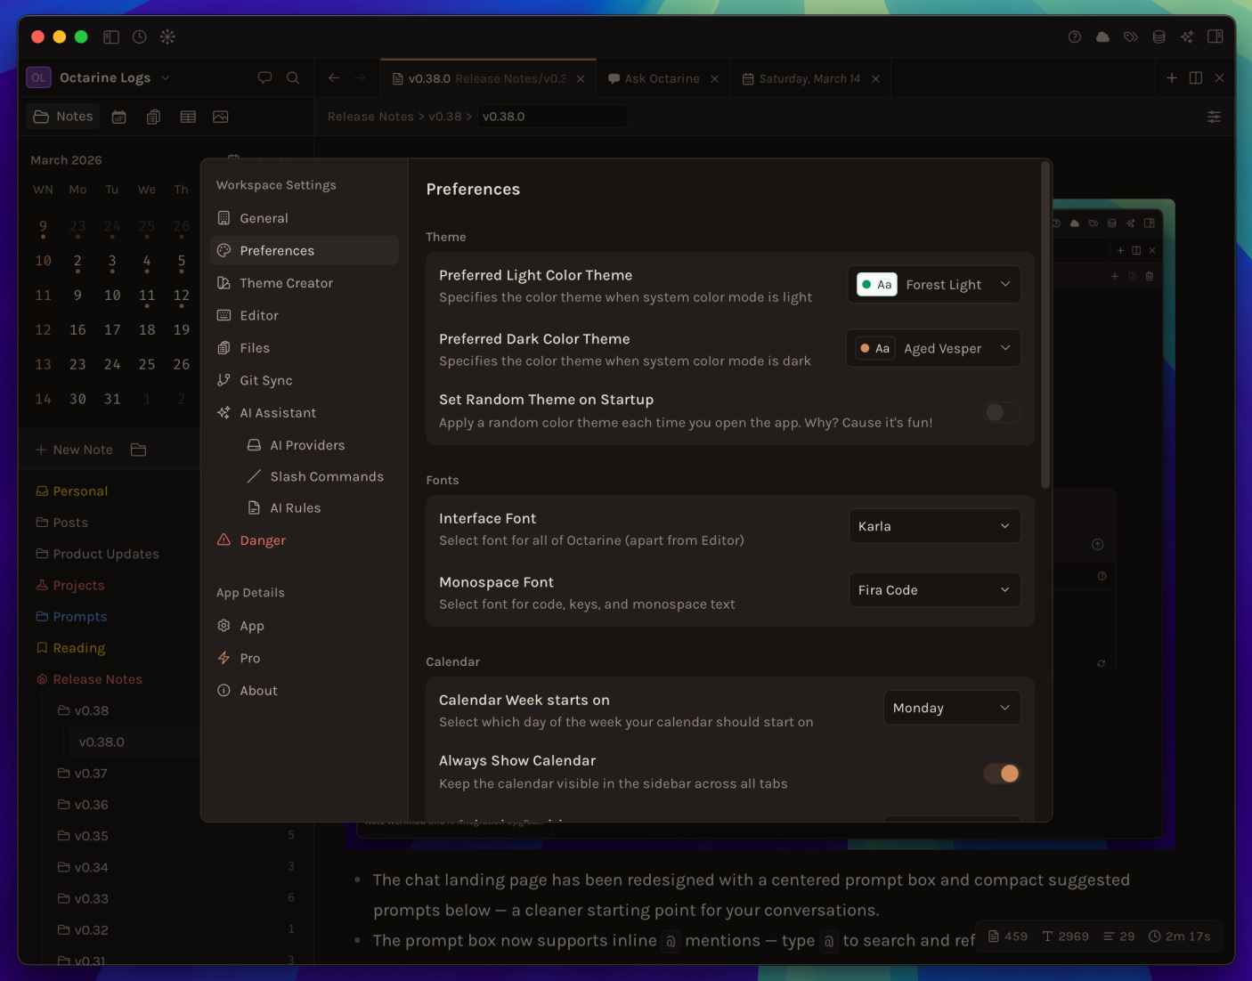This screenshot has height=981, width=1252.
Task: Click the v0.38 breadcrumb link
Action: (445, 117)
